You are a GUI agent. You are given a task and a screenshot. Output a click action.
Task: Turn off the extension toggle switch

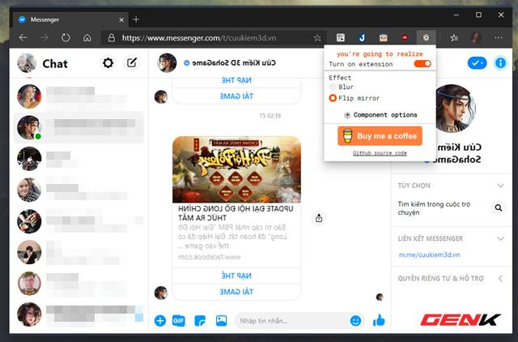[422, 64]
